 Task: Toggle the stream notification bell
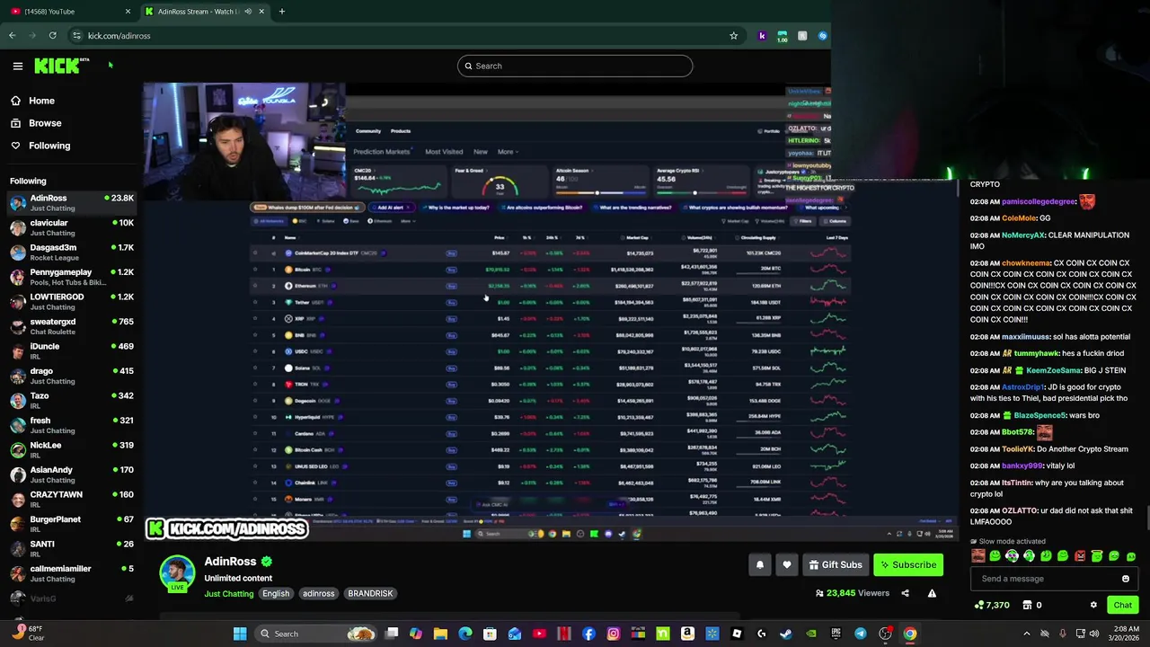click(x=760, y=565)
